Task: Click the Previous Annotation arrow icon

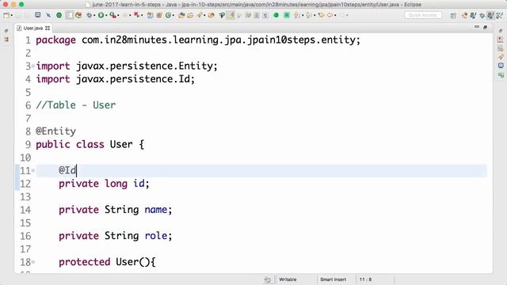Action: [x=308, y=15]
